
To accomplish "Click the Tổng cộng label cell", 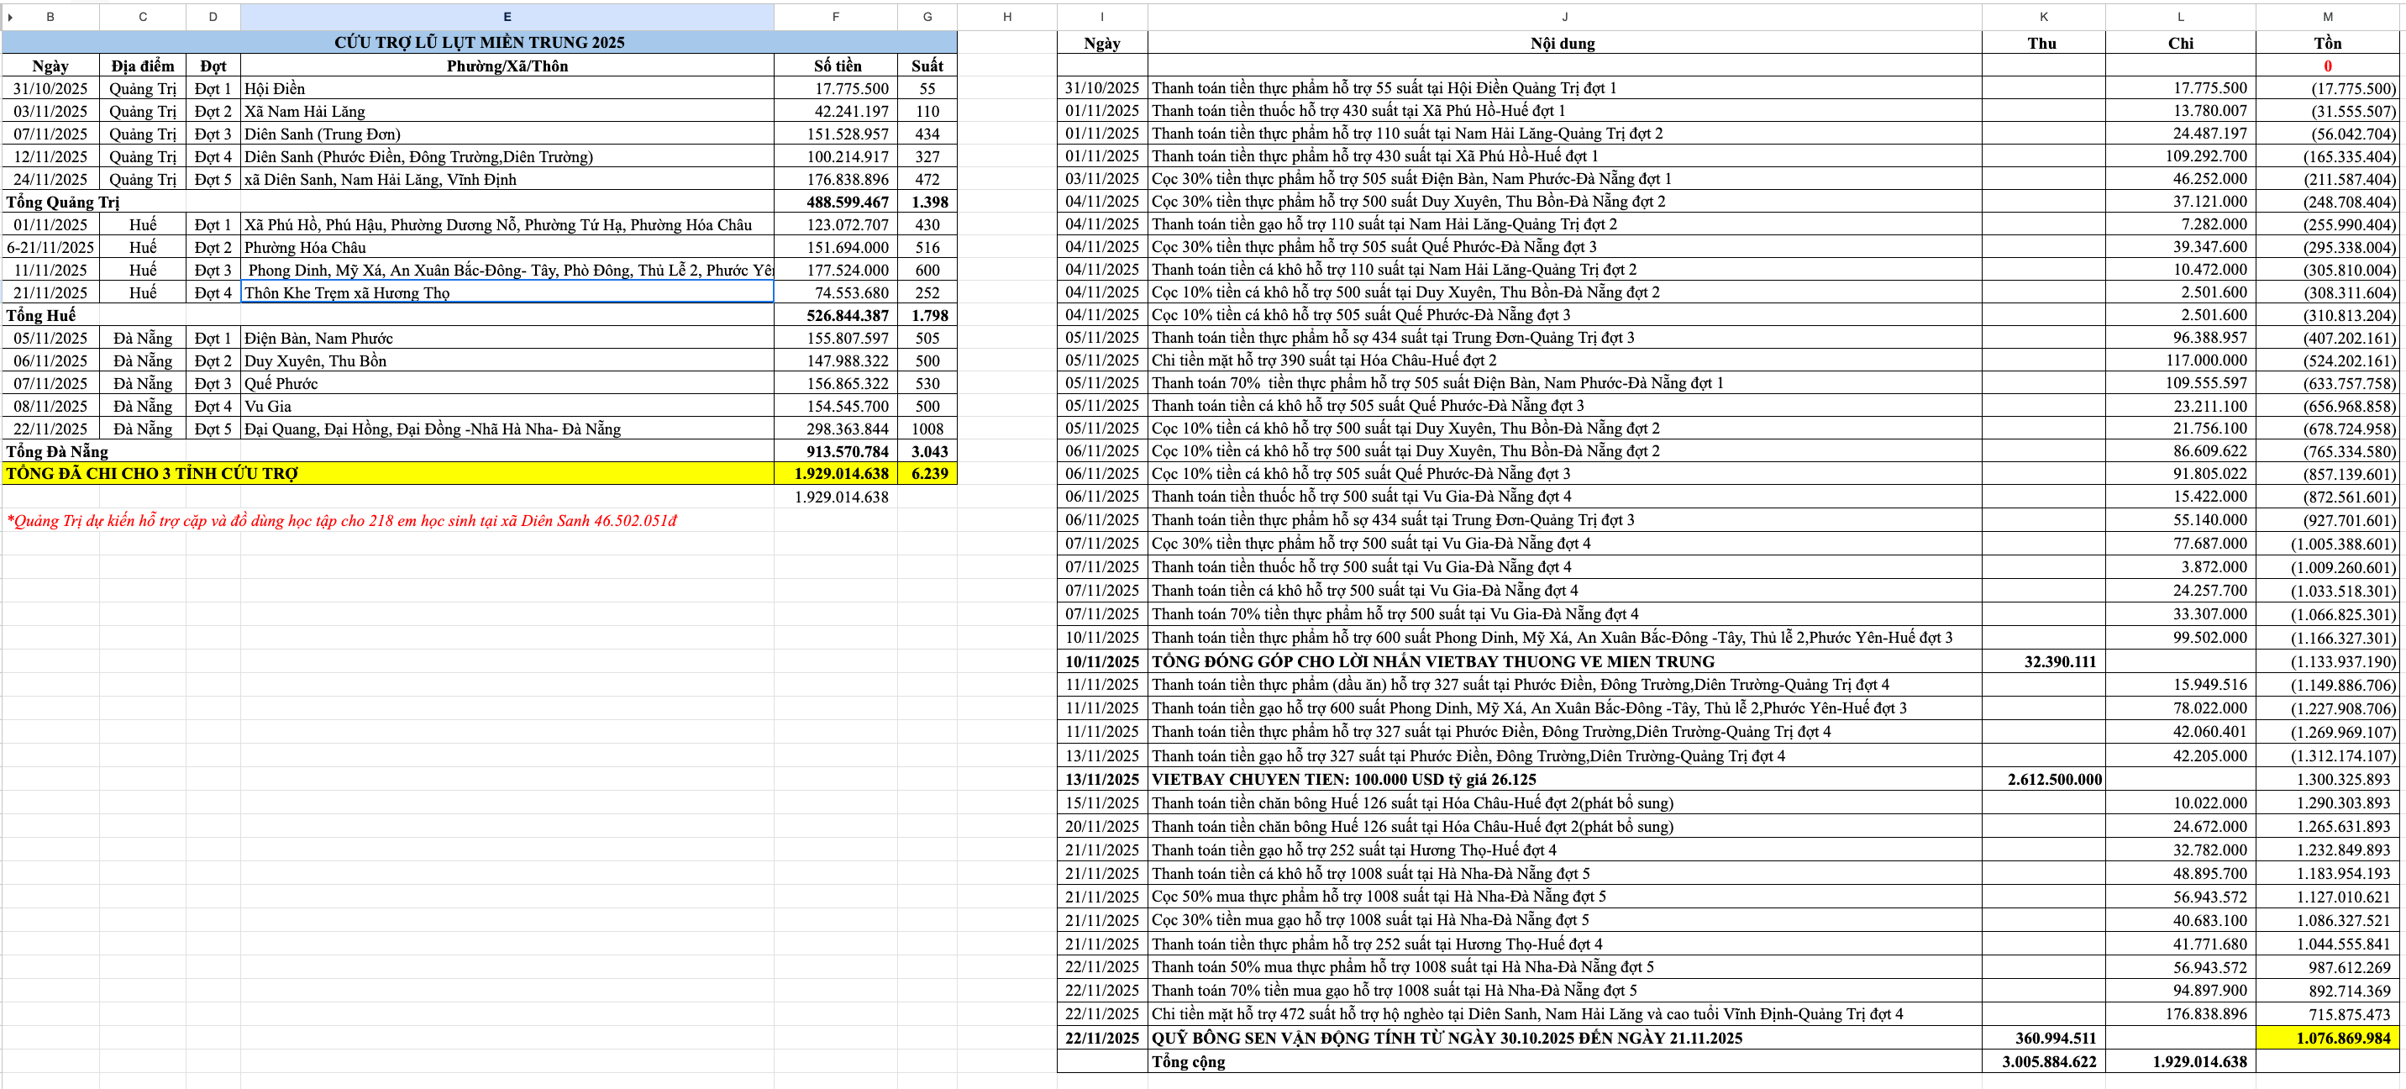I will pos(1188,1062).
